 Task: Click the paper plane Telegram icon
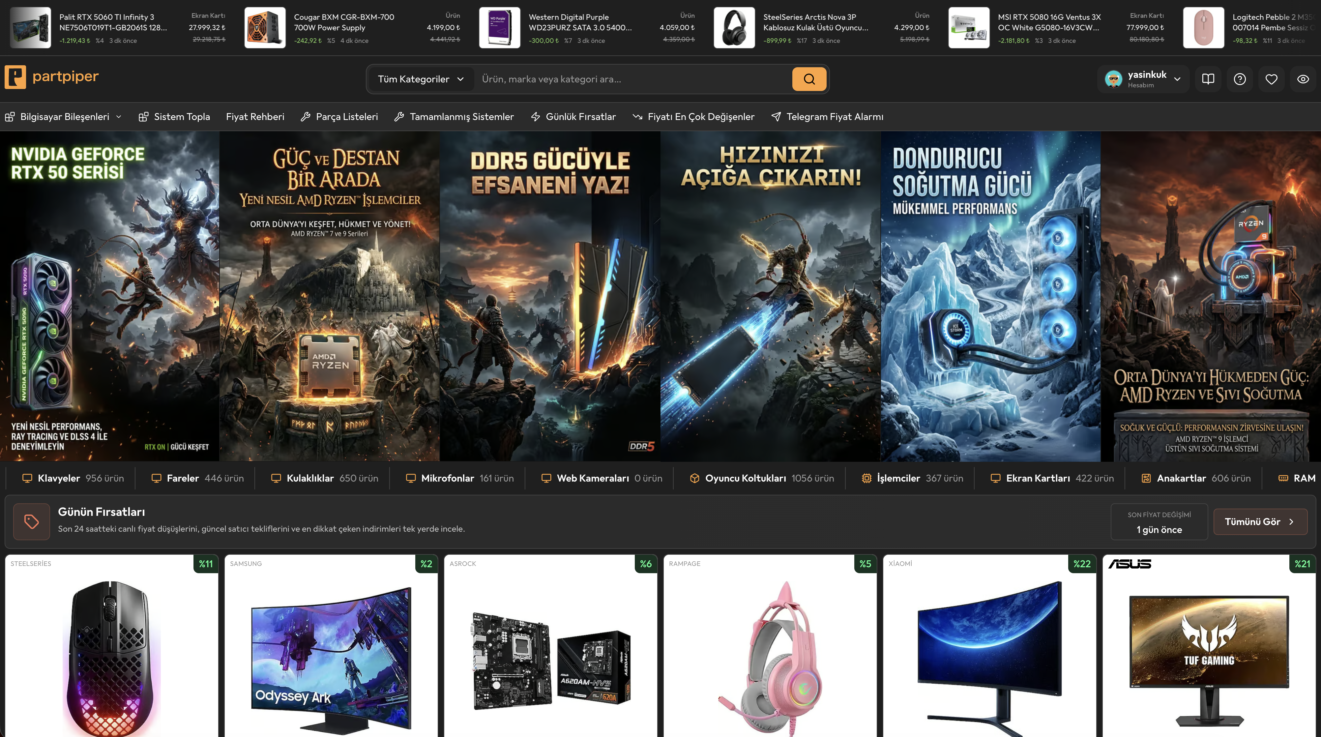(776, 117)
